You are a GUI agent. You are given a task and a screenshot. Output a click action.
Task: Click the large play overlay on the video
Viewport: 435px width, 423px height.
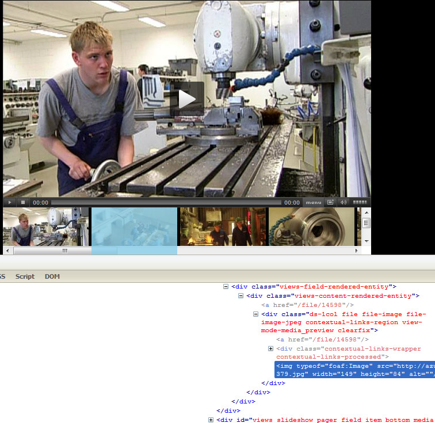(x=187, y=99)
